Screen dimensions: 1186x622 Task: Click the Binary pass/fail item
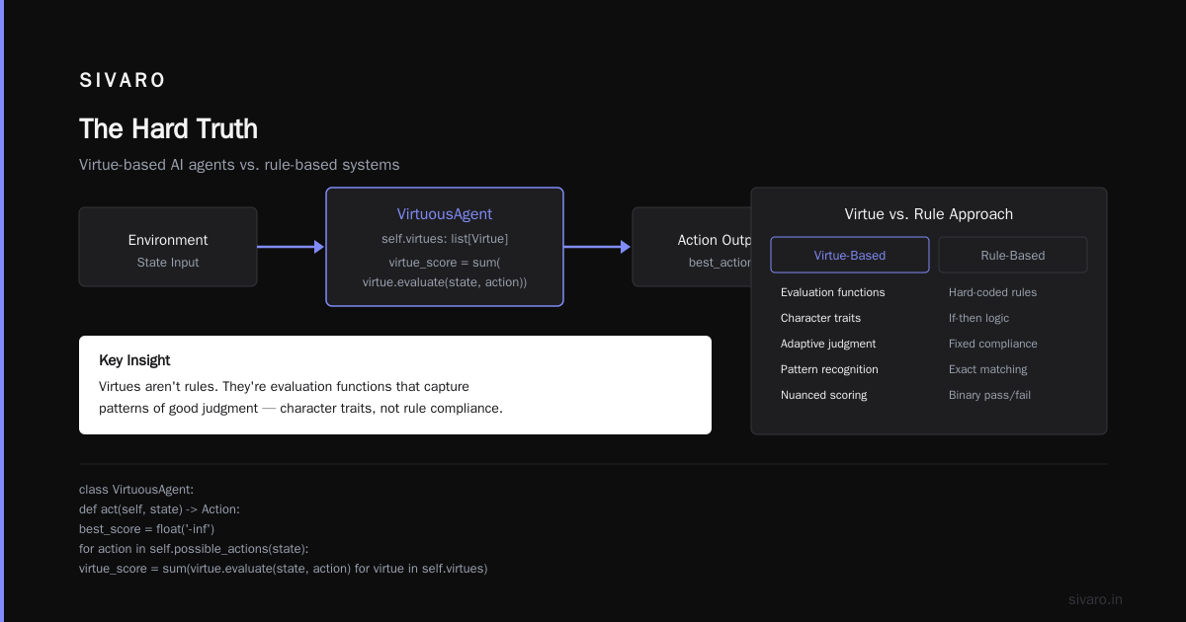pyautogui.click(x=990, y=395)
